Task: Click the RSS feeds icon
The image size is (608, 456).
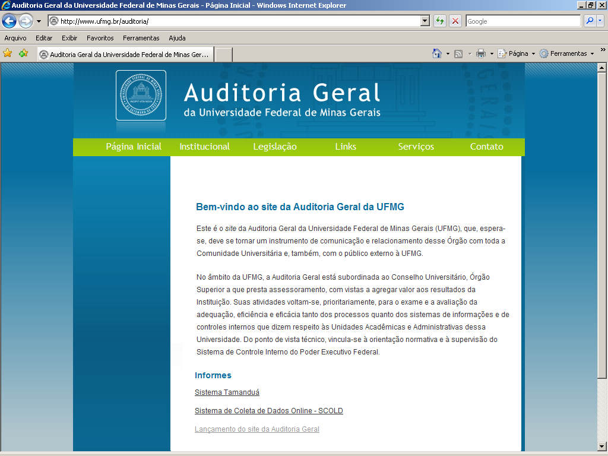Action: (458, 54)
